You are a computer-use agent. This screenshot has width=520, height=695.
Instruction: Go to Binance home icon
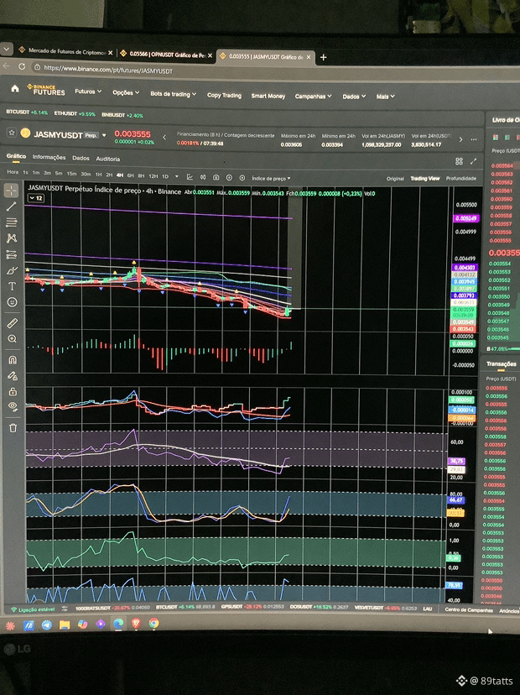[x=15, y=89]
